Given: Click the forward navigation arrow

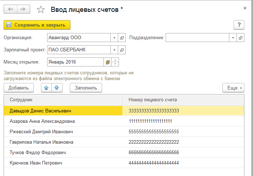Looking at the screenshot, I should tap(23, 9).
